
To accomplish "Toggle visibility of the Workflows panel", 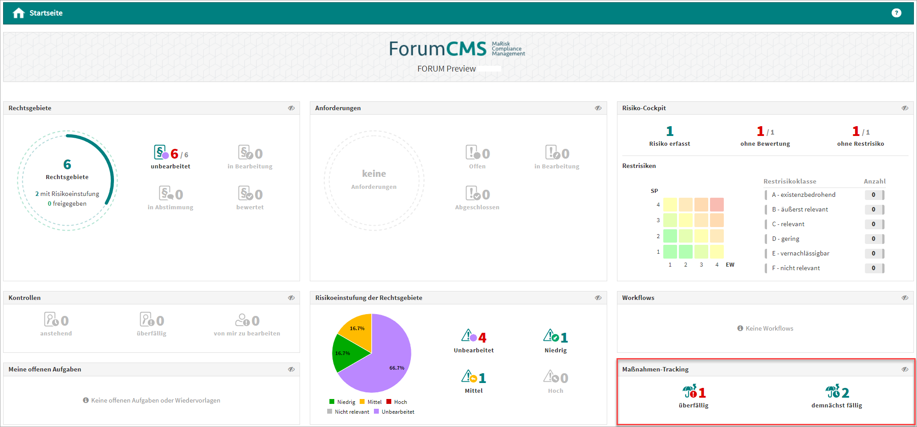I will (x=905, y=298).
